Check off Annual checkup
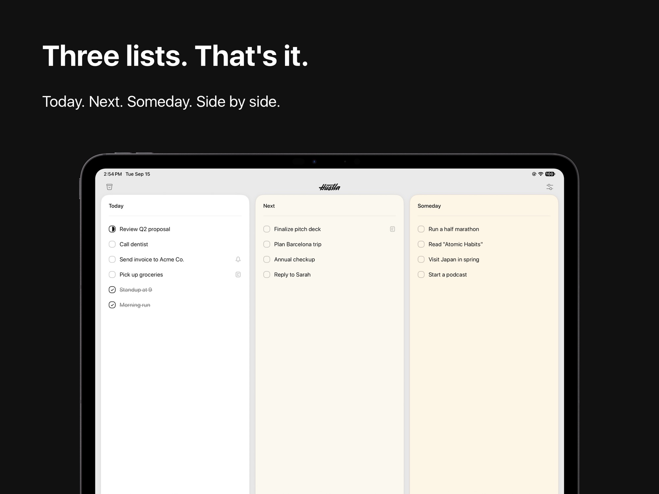659x494 pixels. [x=267, y=260]
